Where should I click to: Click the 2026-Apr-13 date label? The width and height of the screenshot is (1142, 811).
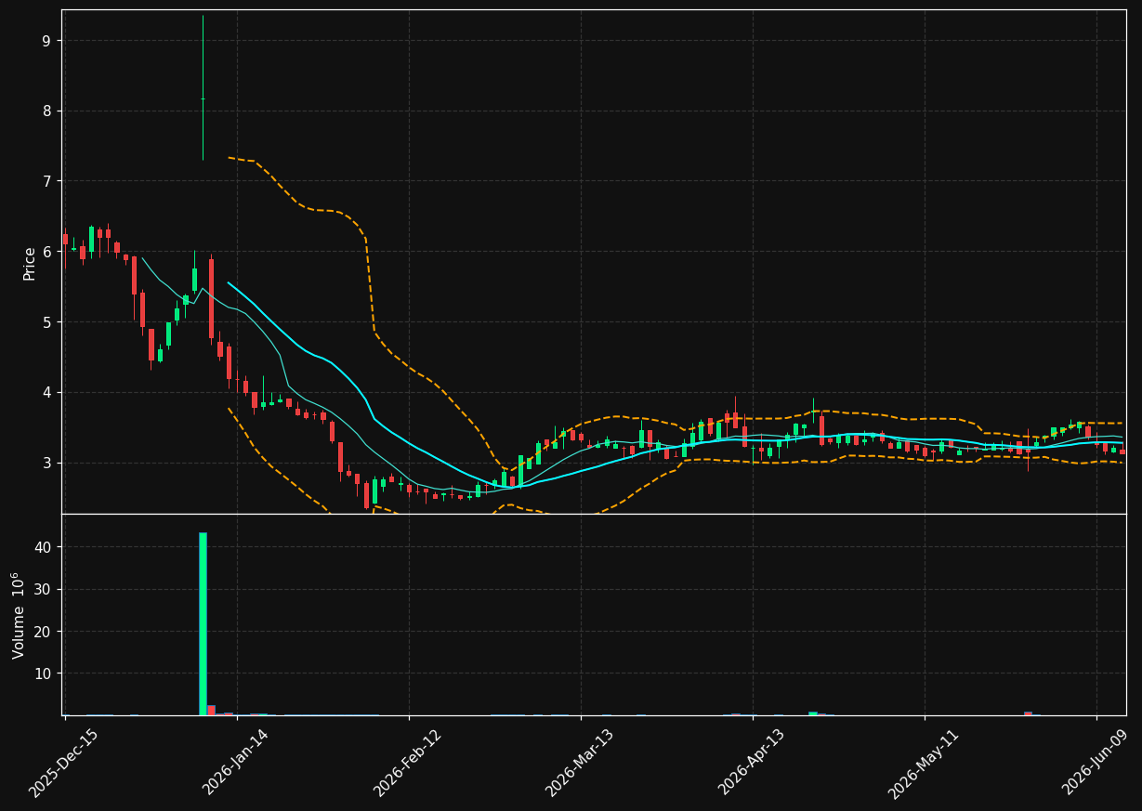(x=751, y=764)
